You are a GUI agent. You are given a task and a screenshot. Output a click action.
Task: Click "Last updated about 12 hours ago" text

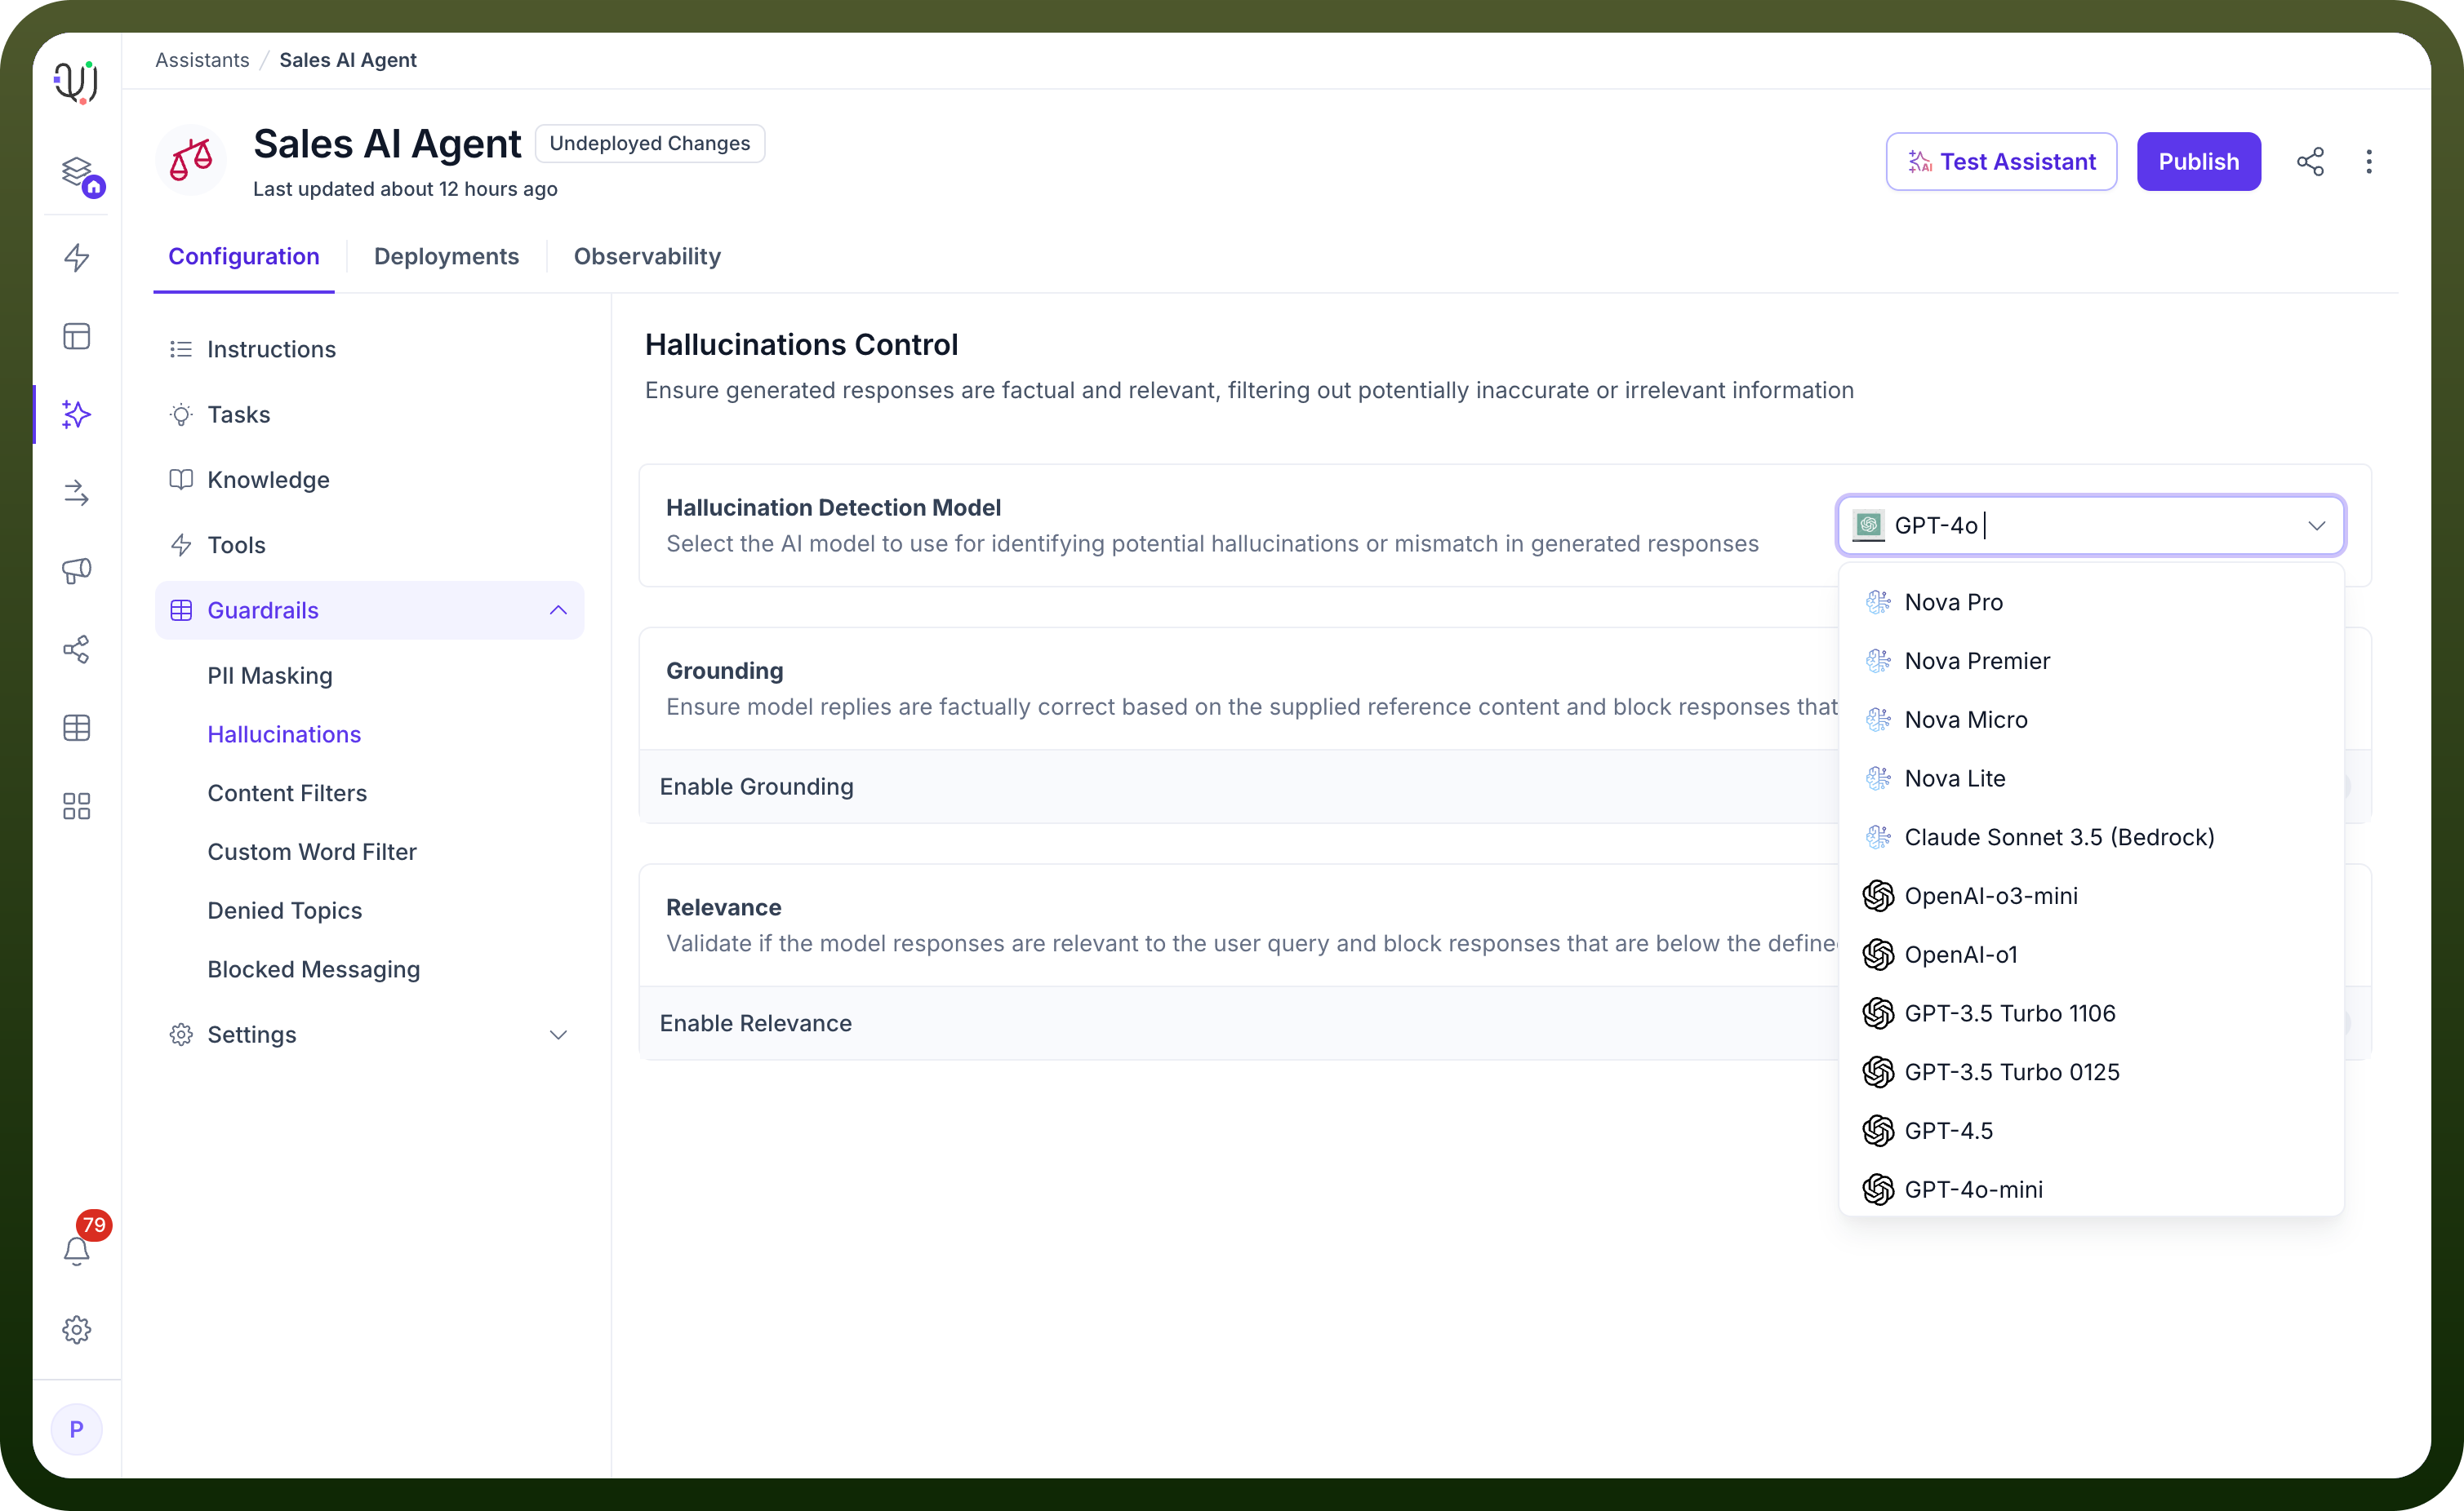pyautogui.click(x=405, y=190)
